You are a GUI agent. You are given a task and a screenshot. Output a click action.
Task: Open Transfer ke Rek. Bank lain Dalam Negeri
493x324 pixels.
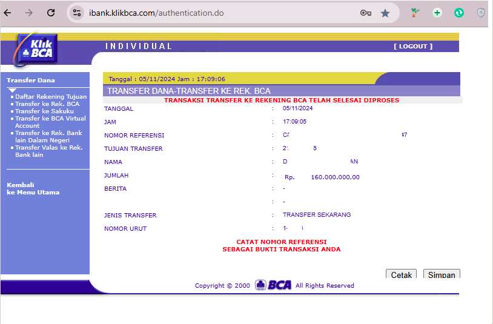pos(48,136)
